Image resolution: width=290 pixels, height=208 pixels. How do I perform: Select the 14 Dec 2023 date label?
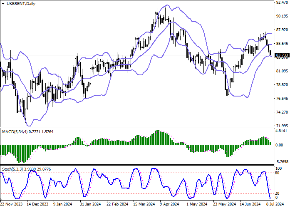coord(37,204)
